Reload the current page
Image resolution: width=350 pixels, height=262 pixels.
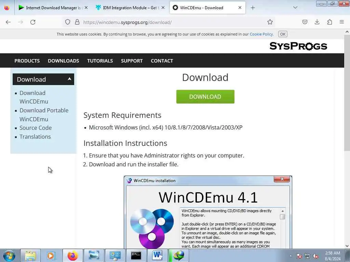pyautogui.click(x=33, y=22)
